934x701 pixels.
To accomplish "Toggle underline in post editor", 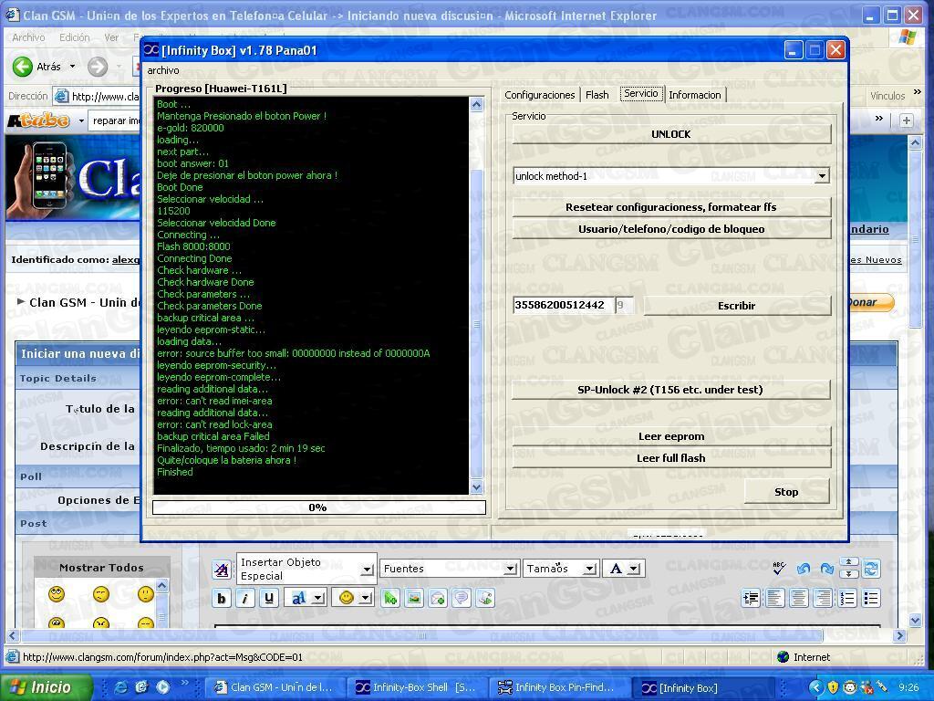I will 269,598.
